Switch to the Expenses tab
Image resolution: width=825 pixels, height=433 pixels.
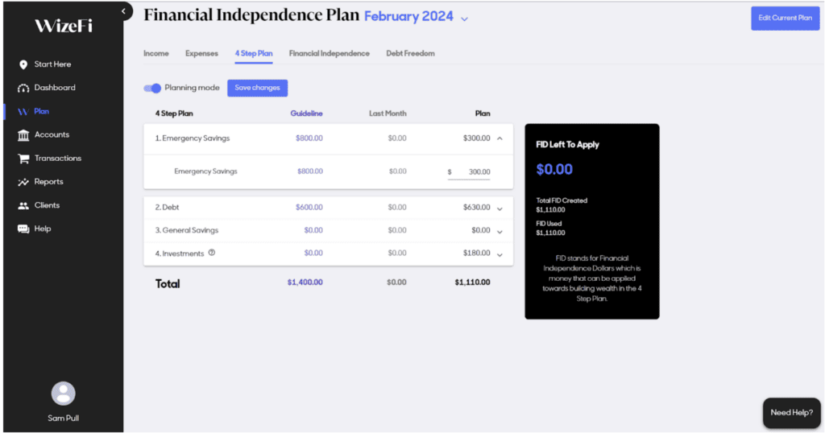coord(201,54)
